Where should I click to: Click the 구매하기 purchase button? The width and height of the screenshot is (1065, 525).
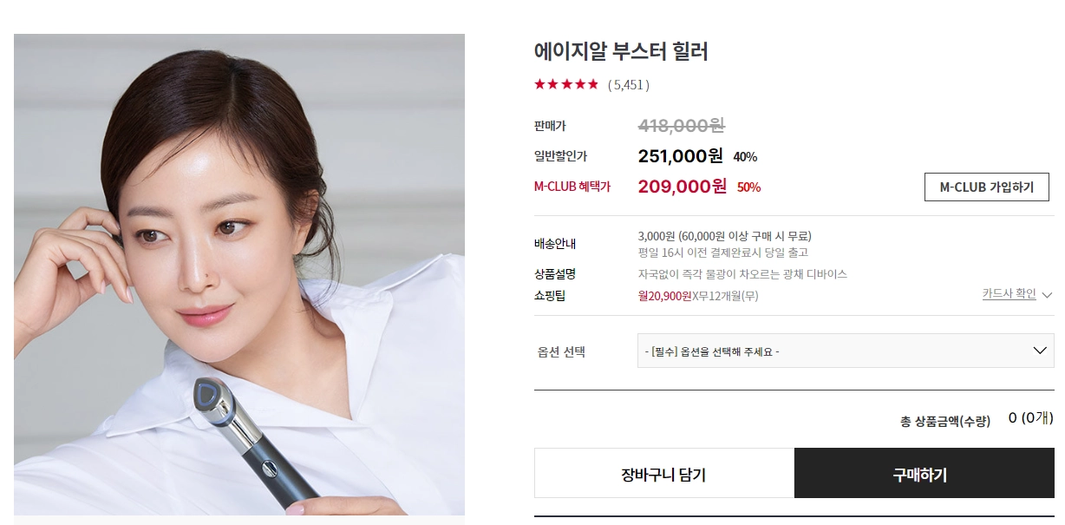click(925, 474)
